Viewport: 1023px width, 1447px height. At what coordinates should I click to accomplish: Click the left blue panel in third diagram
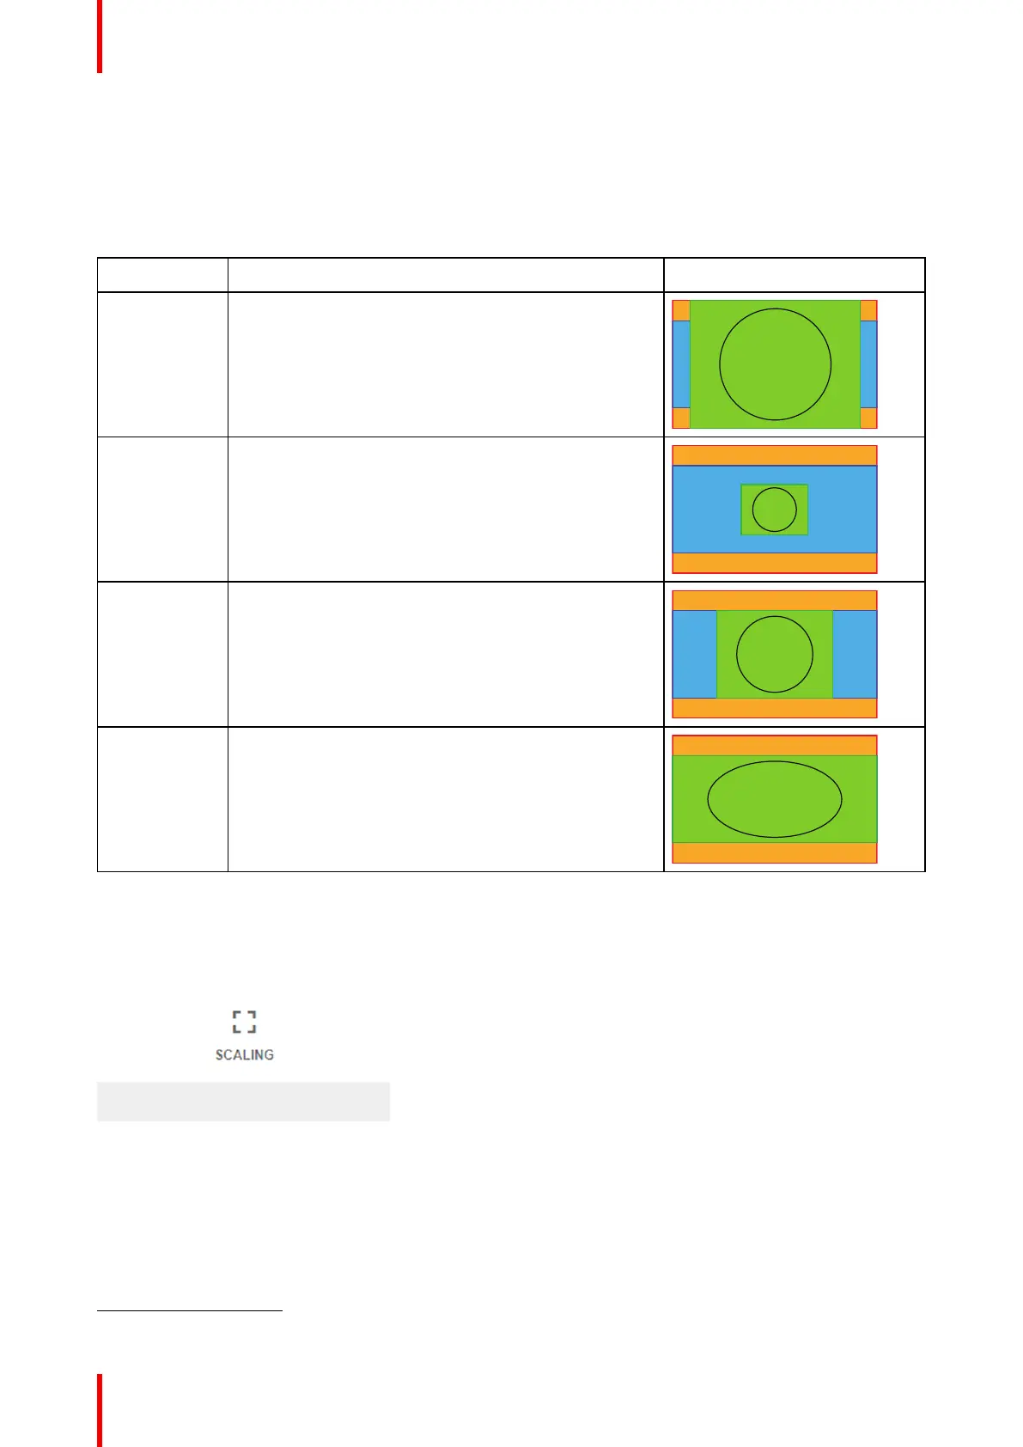pos(694,654)
